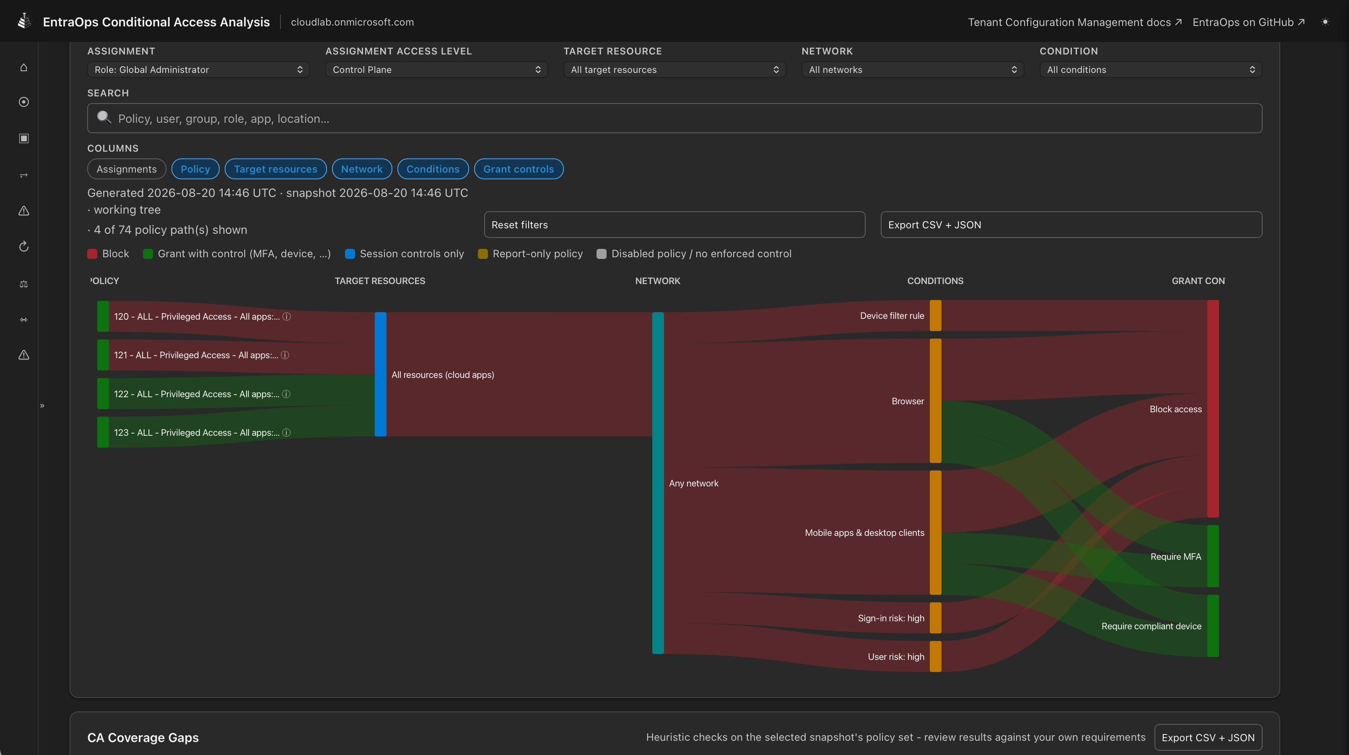Click the filled square sidebar icon
Image resolution: width=1349 pixels, height=755 pixels.
pos(23,138)
